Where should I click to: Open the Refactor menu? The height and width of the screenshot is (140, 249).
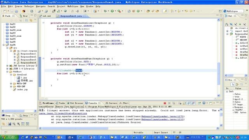(x=29, y=6)
